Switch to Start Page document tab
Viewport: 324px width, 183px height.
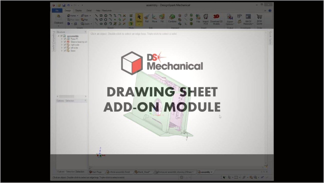click(95, 172)
